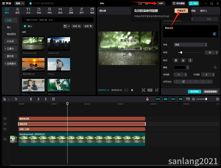
Task: Switch to the 数字人 tab
Action: [x=204, y=11]
